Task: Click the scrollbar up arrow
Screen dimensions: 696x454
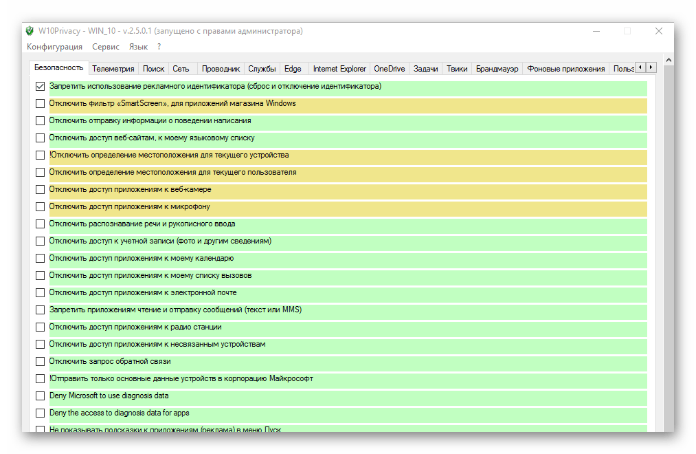Action: point(669,60)
